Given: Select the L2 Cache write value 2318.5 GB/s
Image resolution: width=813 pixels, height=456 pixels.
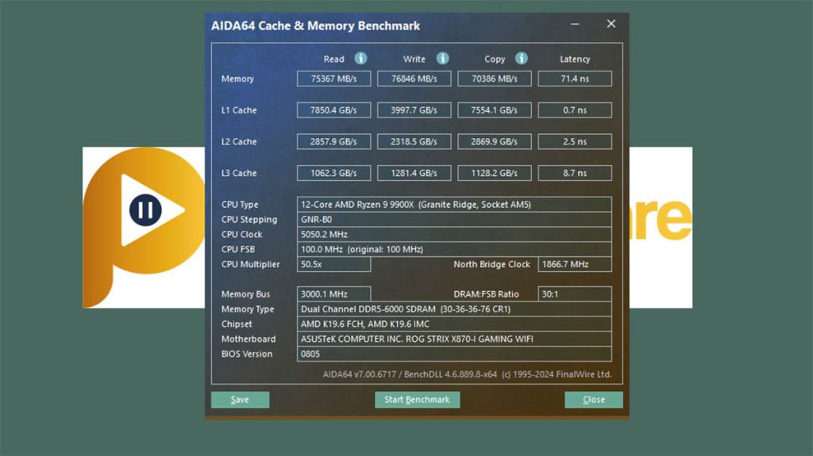Looking at the screenshot, I should point(414,141).
